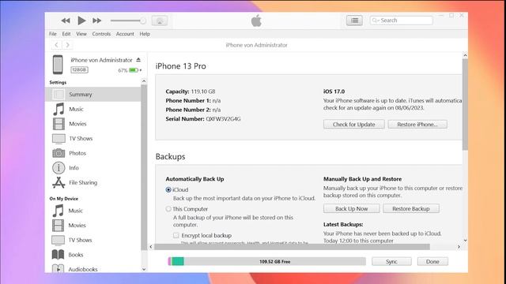
Task: Open Audiobooks under On My Device
Action: click(x=82, y=269)
